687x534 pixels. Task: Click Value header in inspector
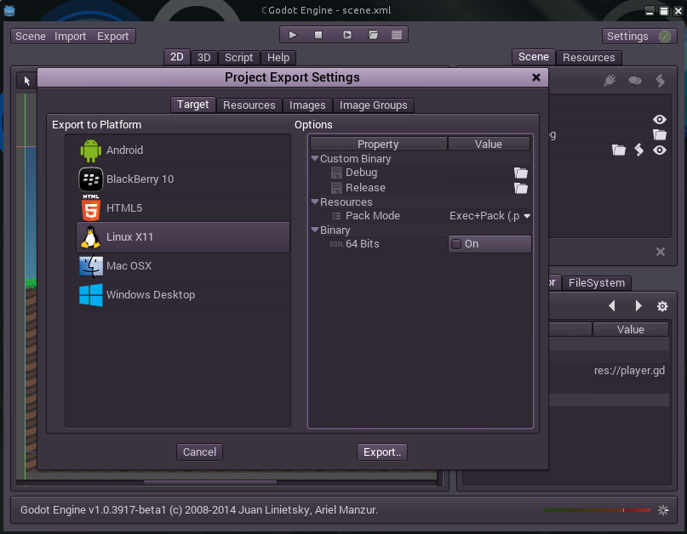[631, 329]
